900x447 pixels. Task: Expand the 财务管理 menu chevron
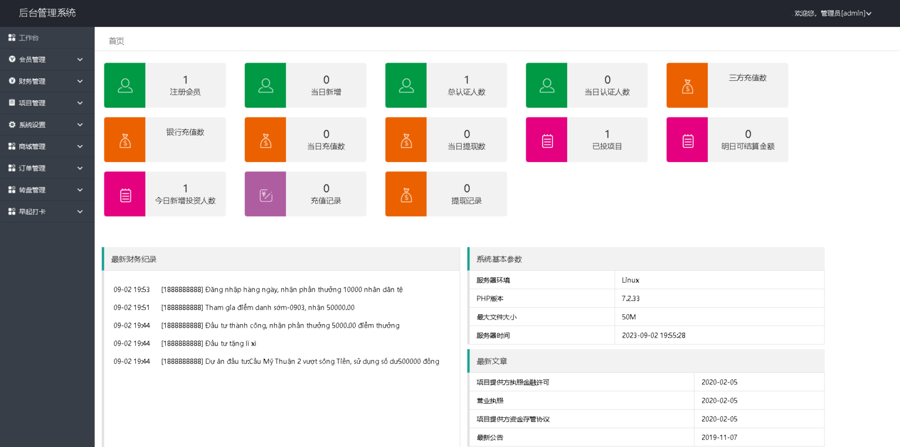click(x=80, y=81)
